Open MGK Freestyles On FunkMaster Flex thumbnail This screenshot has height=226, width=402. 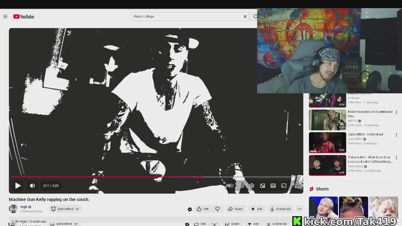pos(327,120)
